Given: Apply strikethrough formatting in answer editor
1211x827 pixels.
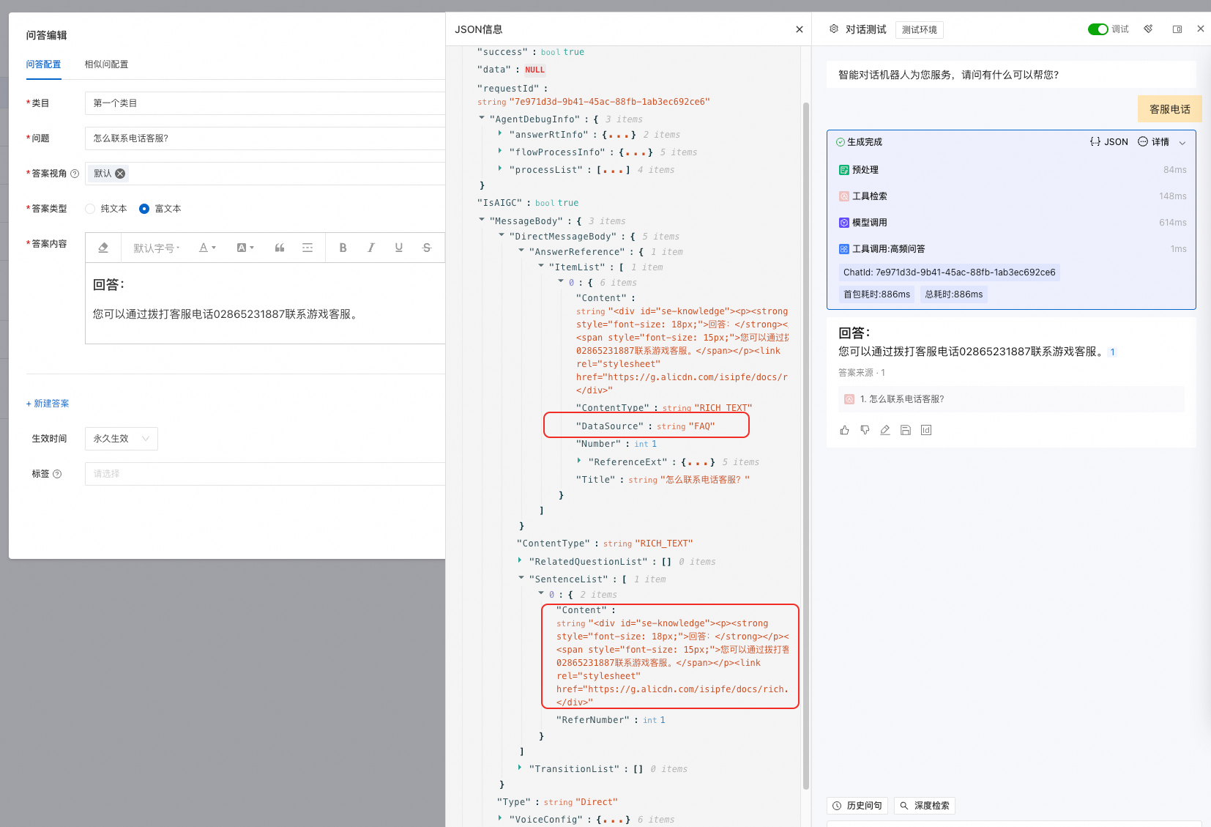Looking at the screenshot, I should pos(427,248).
